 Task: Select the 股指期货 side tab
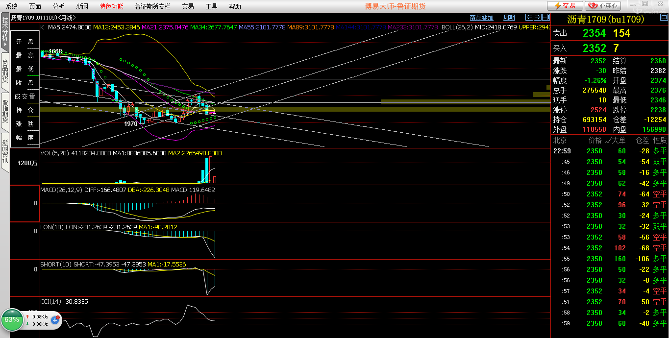click(x=5, y=111)
